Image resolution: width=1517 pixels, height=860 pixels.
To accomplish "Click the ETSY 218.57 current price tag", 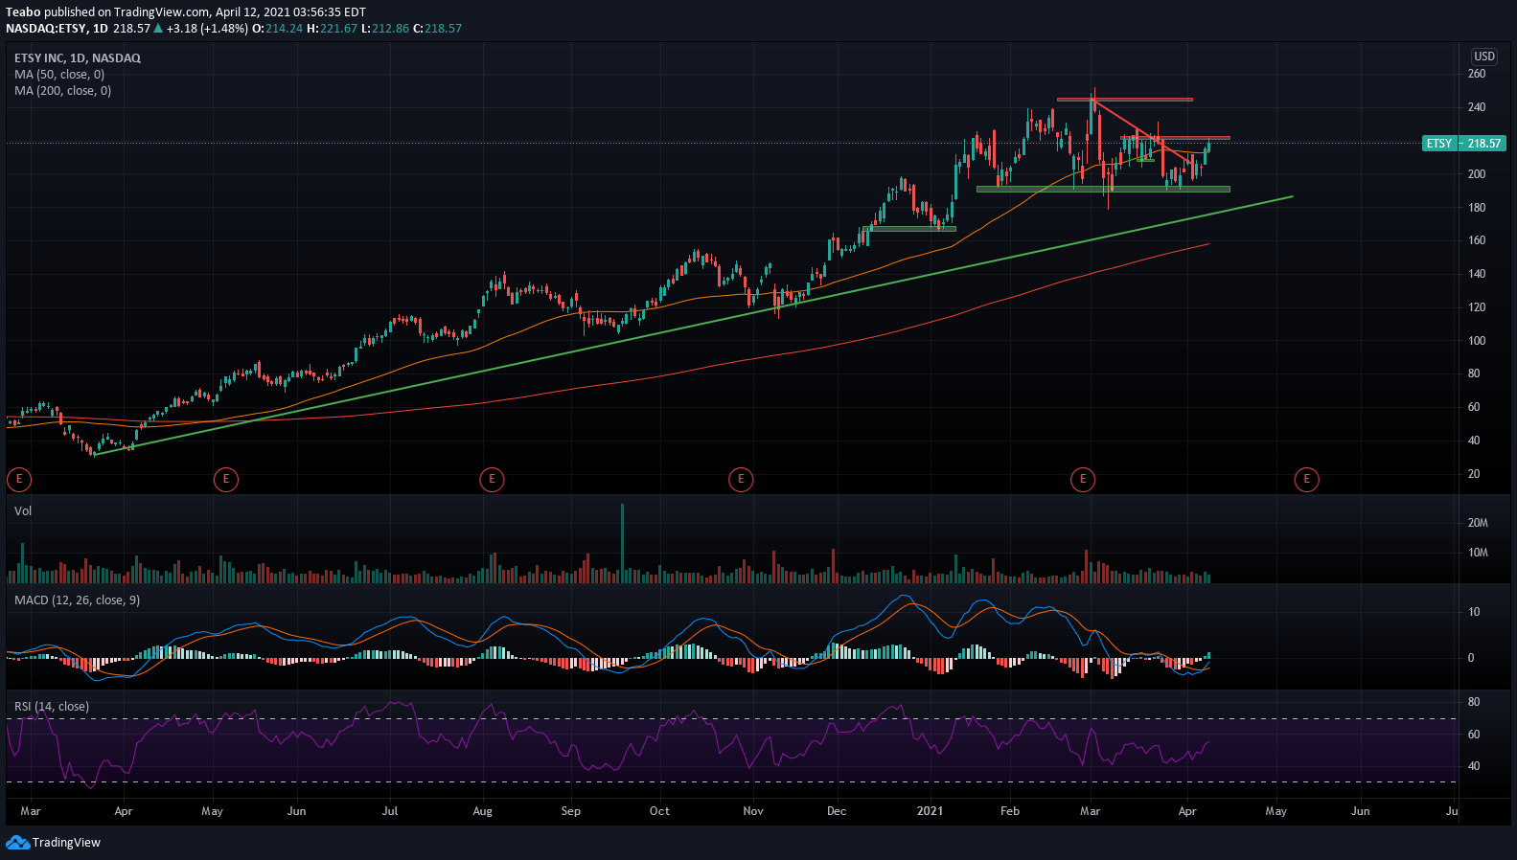I will pyautogui.click(x=1463, y=144).
